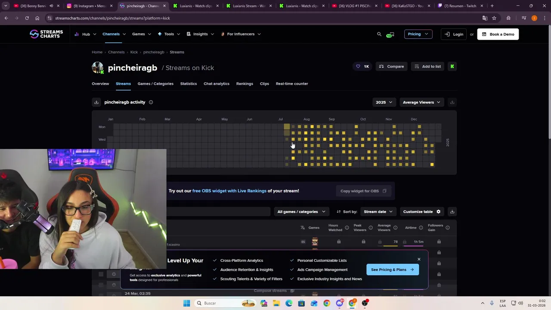Reload the page
The width and height of the screenshot is (551, 310).
(27, 18)
